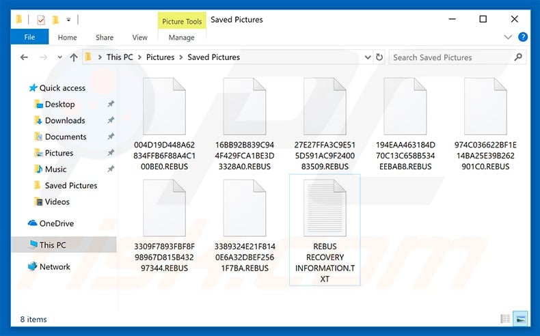Select REBUS RECOVERY INFORMATION.TXT file

tap(325, 230)
